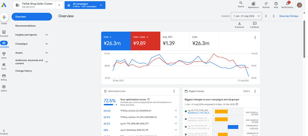The image size is (308, 136).
Task: Open the Appearance settings icon
Action: pos(253,3)
